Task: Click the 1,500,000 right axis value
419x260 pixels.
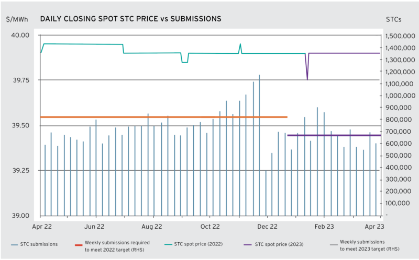Action: (400, 36)
